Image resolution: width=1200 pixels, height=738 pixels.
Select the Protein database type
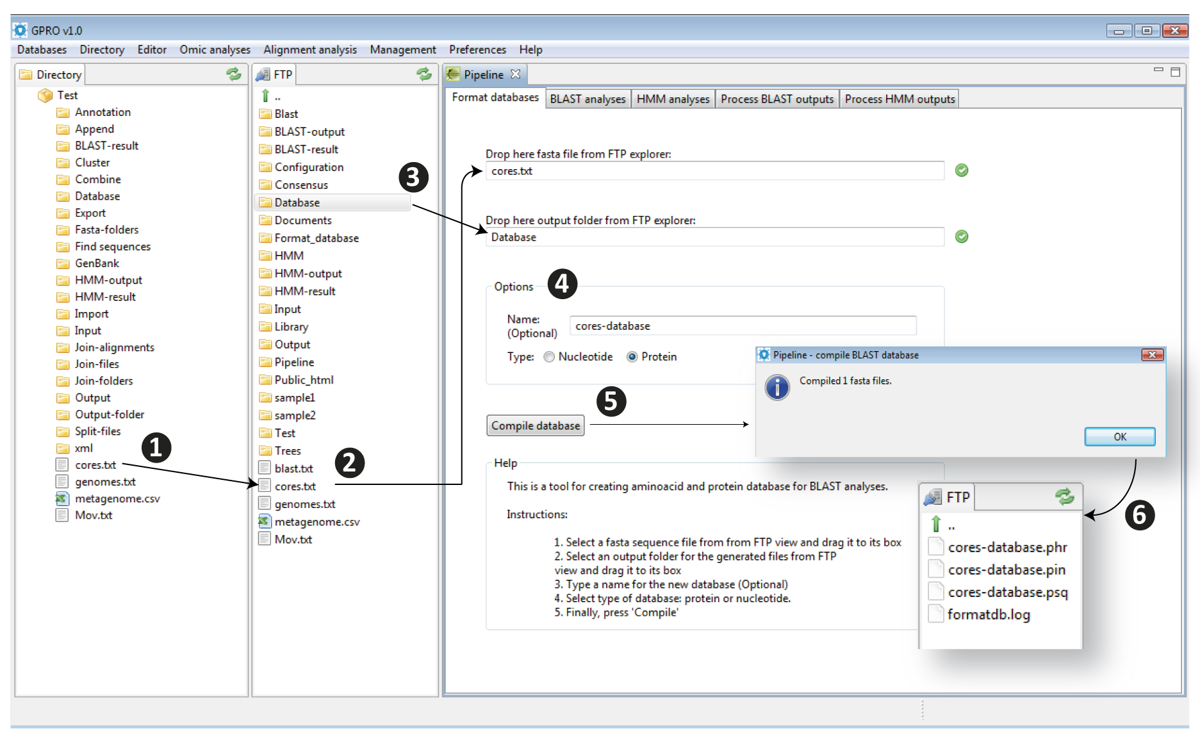(x=632, y=357)
